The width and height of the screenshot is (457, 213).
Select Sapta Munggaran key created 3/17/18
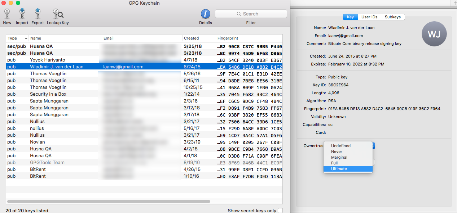point(144,115)
